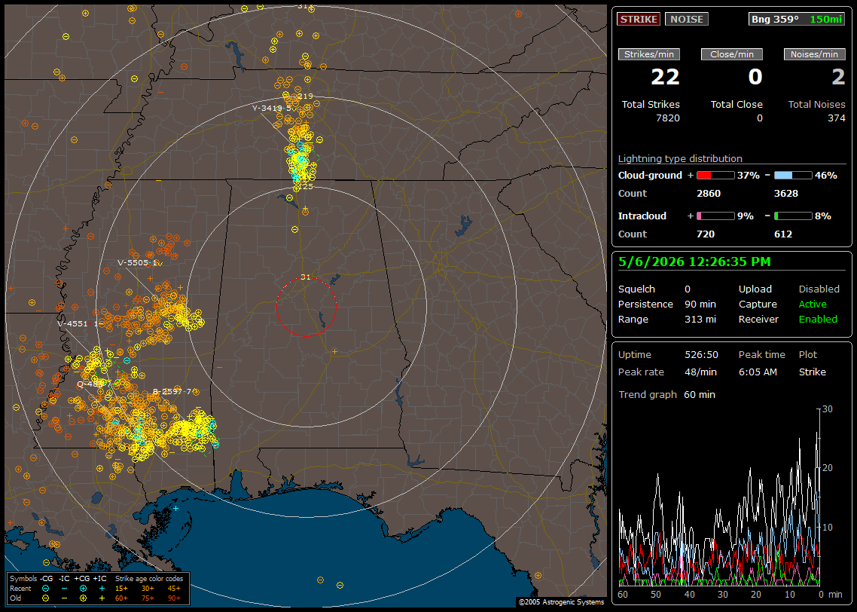
Task: Click the Recent -CG symbol in legend
Action: click(45, 589)
